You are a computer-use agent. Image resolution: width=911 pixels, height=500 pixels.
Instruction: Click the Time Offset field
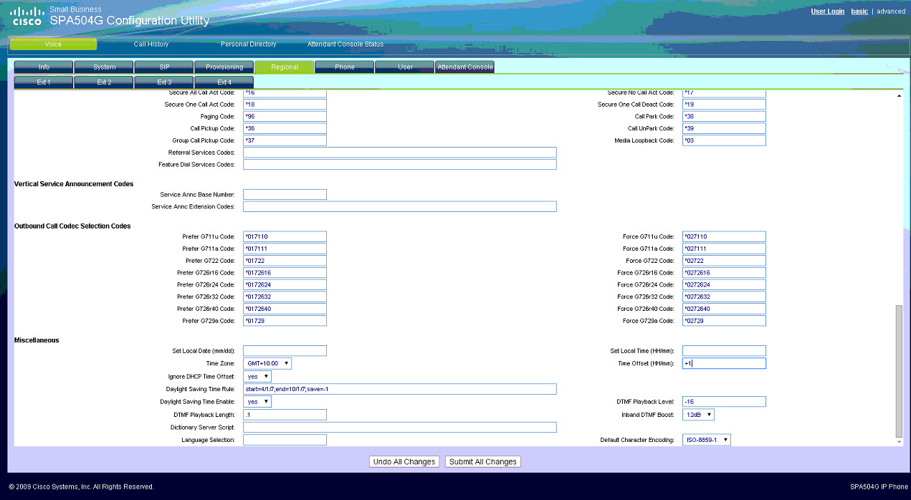724,364
